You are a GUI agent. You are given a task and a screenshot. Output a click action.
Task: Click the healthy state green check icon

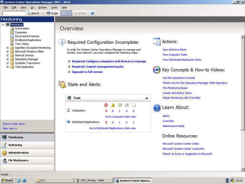point(120,105)
